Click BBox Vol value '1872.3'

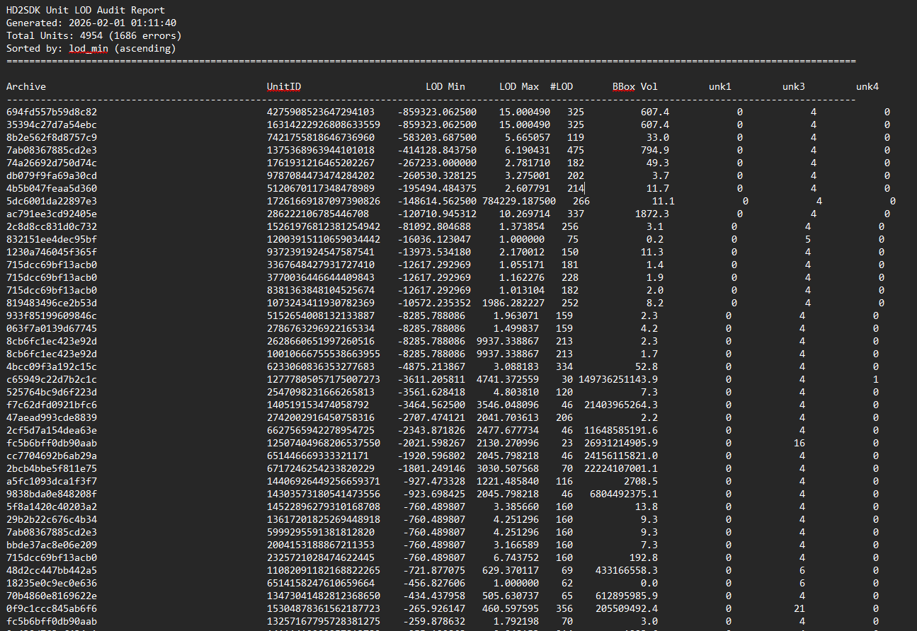point(652,214)
